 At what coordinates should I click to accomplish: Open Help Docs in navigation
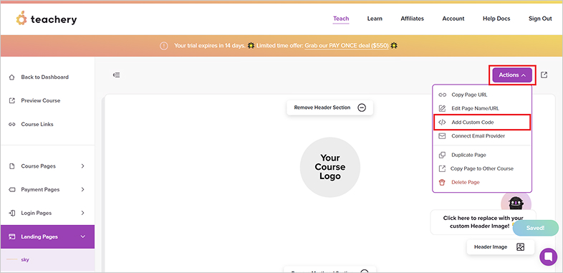coord(496,19)
